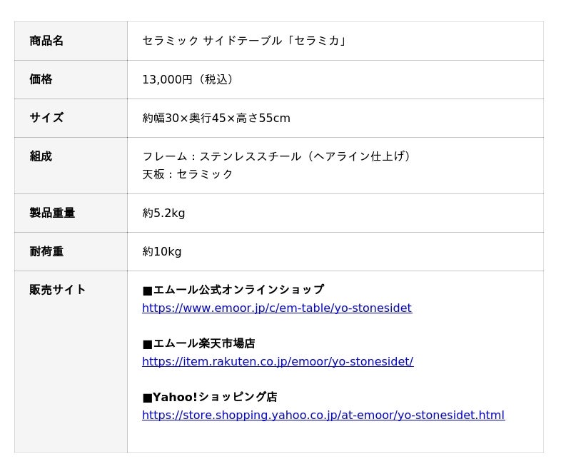Click the 約10kg load capacity value
571x474 pixels.
pyautogui.click(x=162, y=251)
